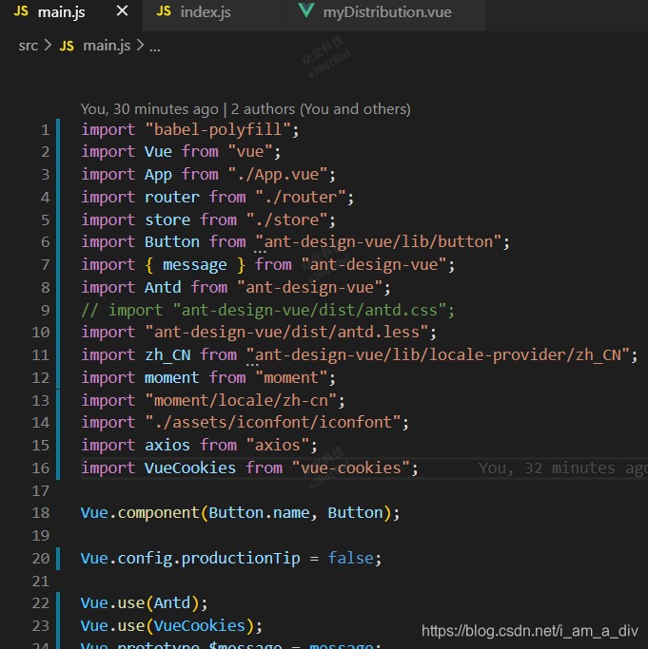Click the Vue logo on myDistribution.vue tab
The image size is (648, 649).
pyautogui.click(x=305, y=12)
